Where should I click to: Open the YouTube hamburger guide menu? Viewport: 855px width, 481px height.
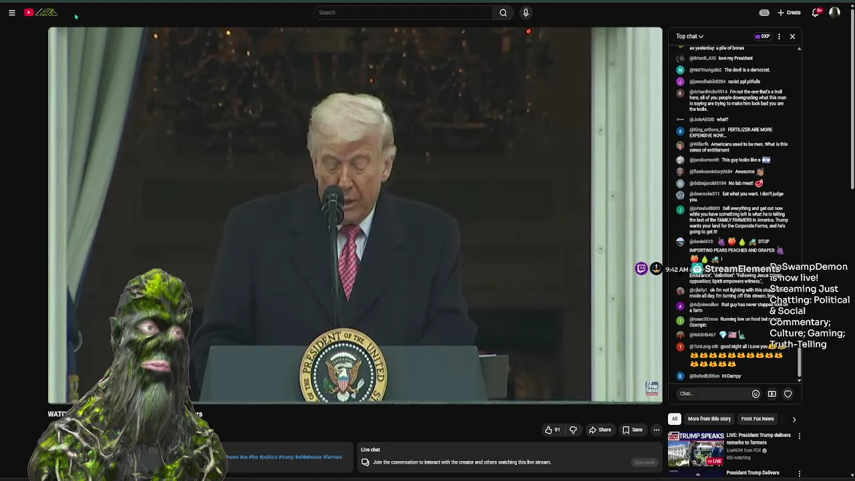[12, 13]
